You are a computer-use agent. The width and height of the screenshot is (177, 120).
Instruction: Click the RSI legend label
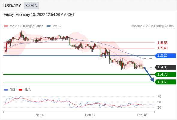coord(12,90)
